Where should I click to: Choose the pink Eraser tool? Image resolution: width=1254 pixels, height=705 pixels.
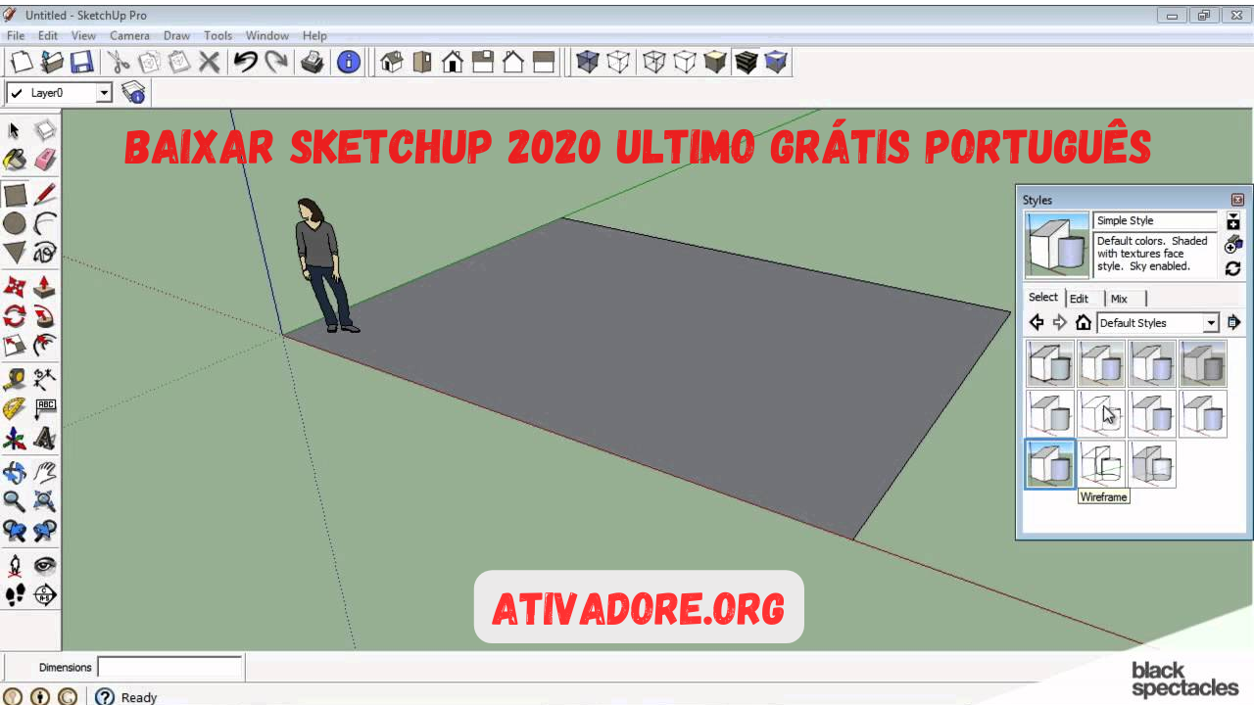pyautogui.click(x=45, y=160)
